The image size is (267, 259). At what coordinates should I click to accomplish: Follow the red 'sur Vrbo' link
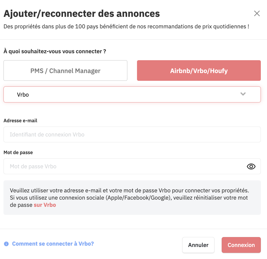pos(45,205)
